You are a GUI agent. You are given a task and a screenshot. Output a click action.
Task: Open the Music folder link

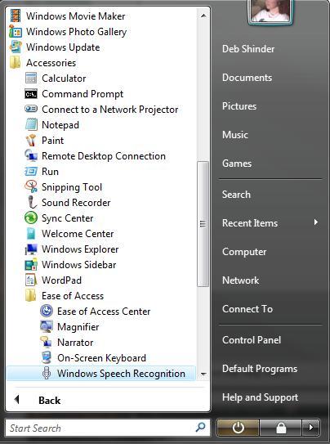tap(235, 134)
